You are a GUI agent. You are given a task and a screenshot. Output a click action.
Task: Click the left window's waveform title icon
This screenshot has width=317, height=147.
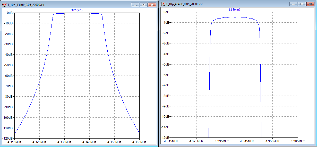[4, 5]
